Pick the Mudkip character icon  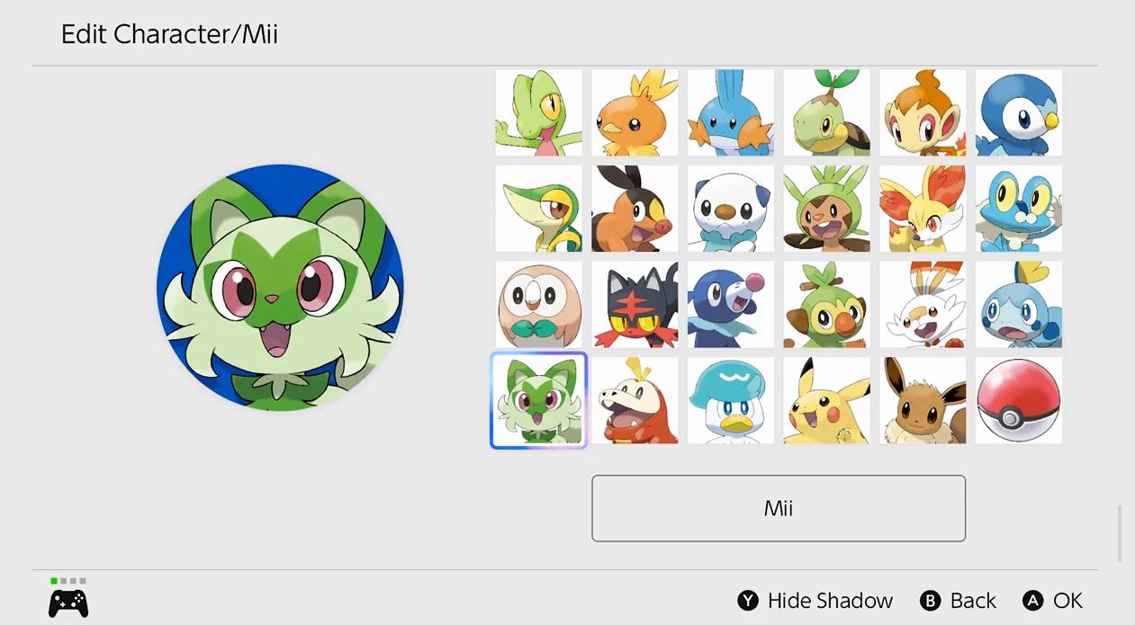point(731,113)
